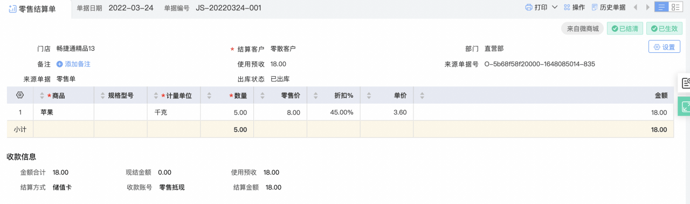Switch to the detailed card view toggle
This screenshot has height=204, width=690.
[676, 7]
